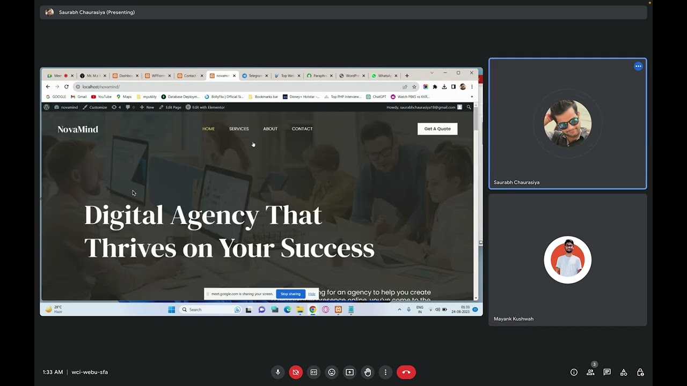
Task: Open the send a reaction panel
Action: 332,372
